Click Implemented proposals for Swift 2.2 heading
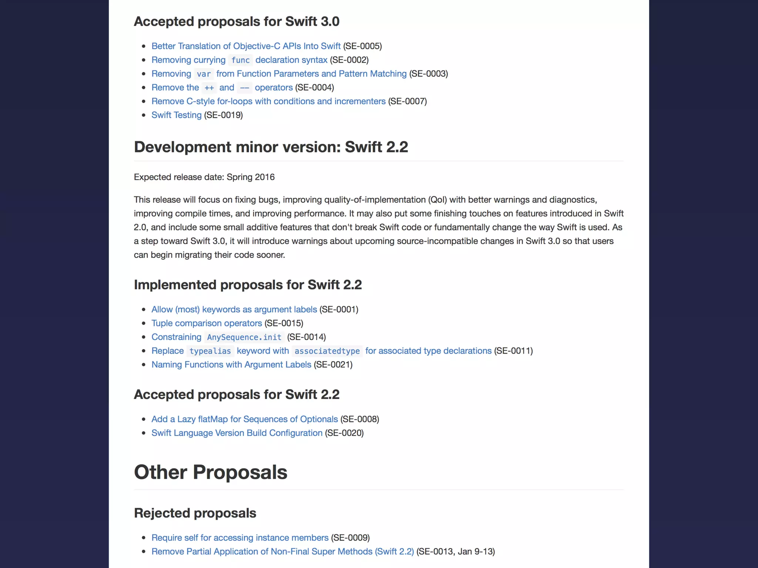 click(x=248, y=285)
